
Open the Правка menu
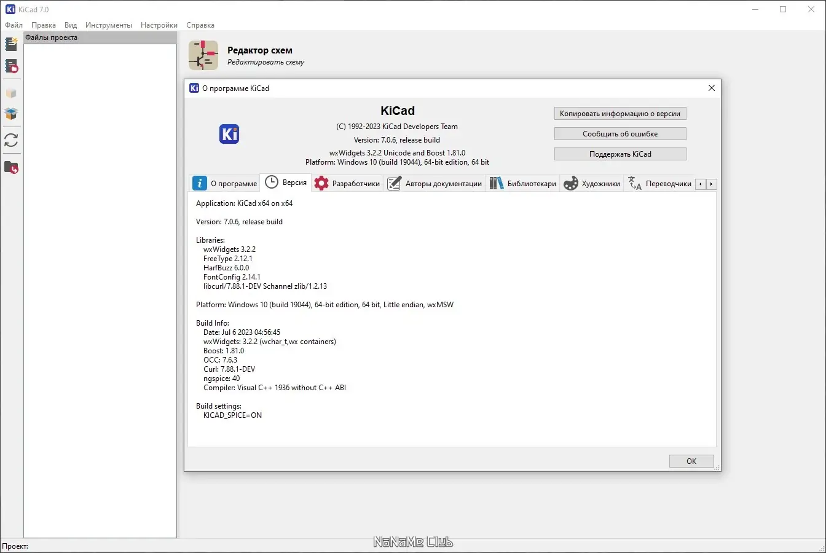[x=44, y=25]
